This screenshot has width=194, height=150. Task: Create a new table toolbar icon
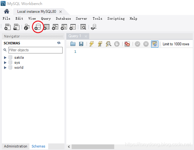pos(47,27)
